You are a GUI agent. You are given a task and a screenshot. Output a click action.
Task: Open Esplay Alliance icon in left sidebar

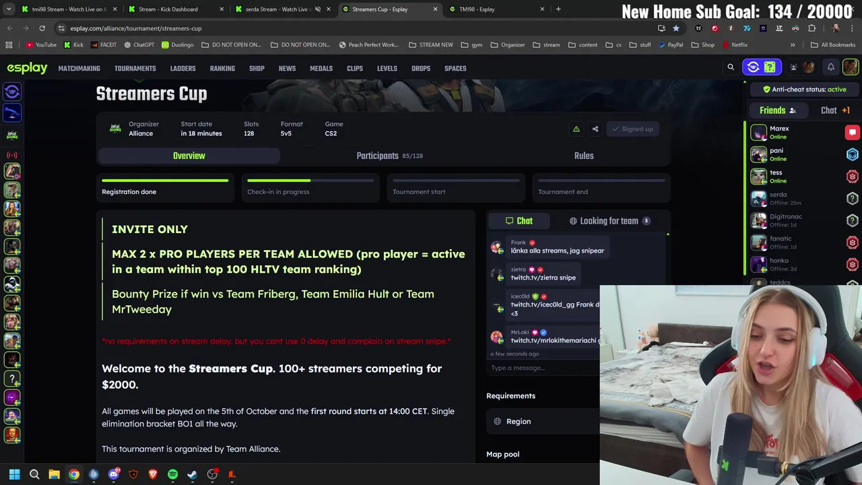[x=12, y=135]
